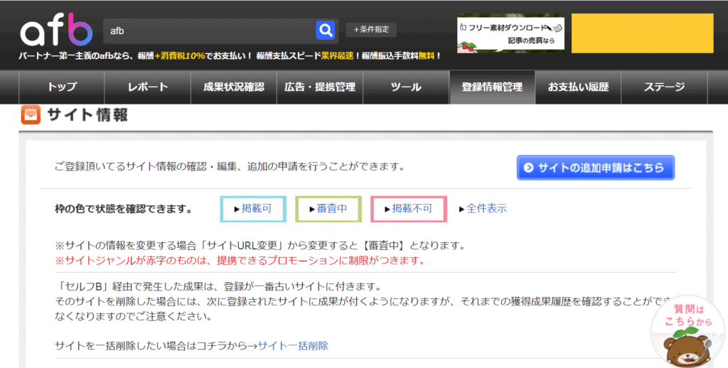Screen dimensions: 728x368
Task: Open お支払い履歴 page
Action: (x=578, y=87)
